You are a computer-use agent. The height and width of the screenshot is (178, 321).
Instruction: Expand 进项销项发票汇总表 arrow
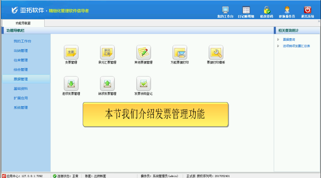point(278,46)
